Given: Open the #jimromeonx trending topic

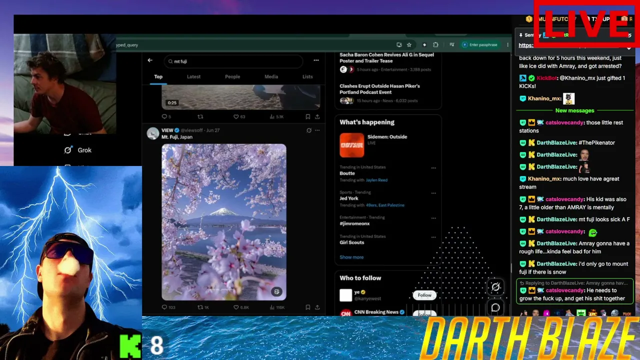Looking at the screenshot, I should 354,223.
